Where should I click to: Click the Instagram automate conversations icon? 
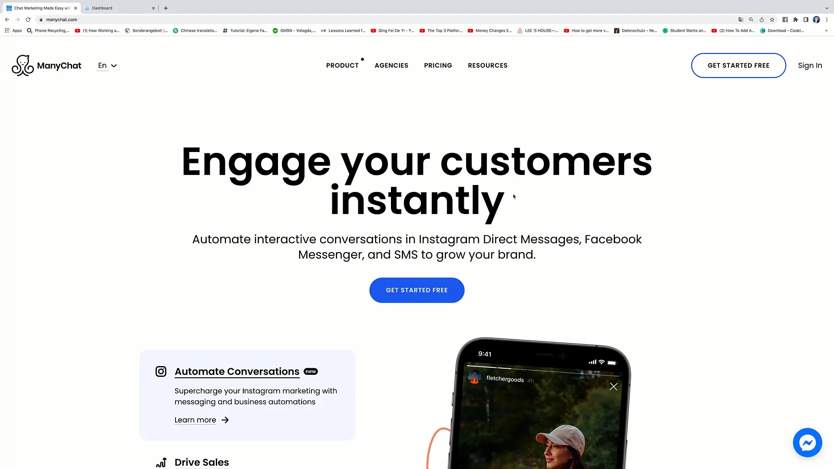(160, 371)
